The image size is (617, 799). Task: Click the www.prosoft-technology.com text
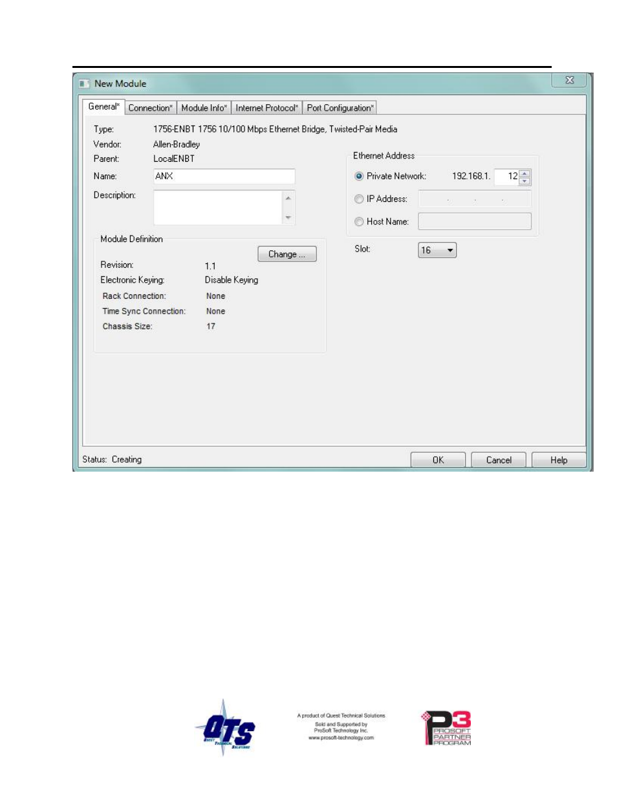tap(341, 738)
